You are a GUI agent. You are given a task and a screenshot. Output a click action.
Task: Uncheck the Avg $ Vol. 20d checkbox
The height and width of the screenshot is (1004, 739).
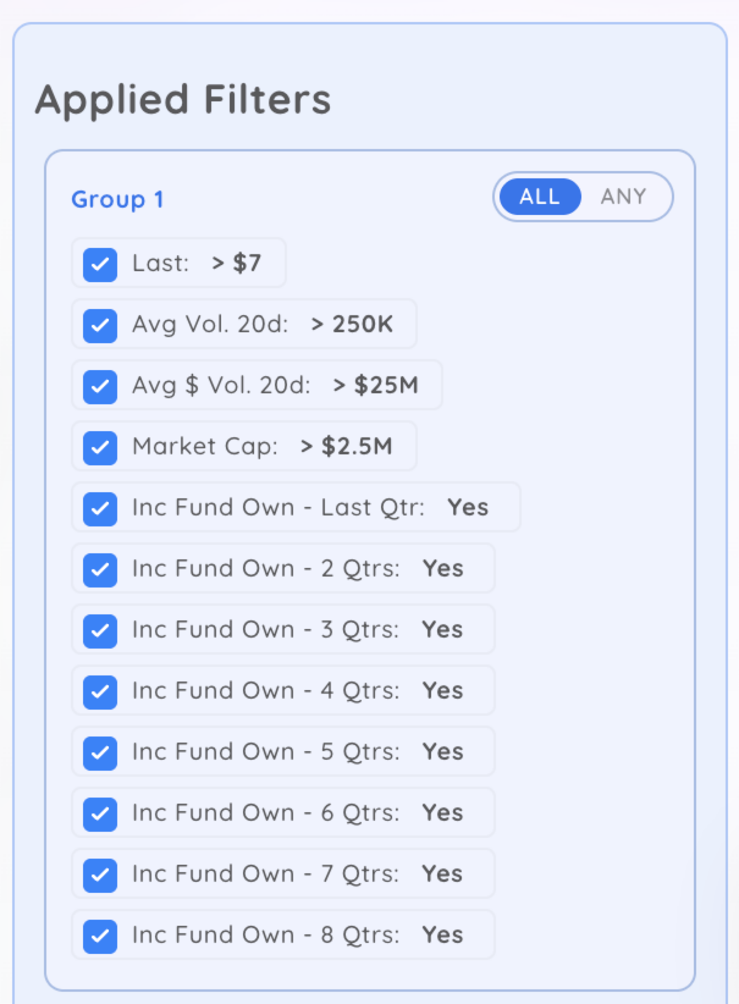100,387
